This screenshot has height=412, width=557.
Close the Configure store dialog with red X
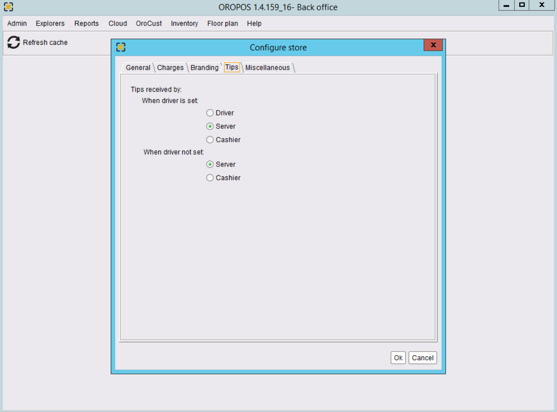[x=433, y=45]
